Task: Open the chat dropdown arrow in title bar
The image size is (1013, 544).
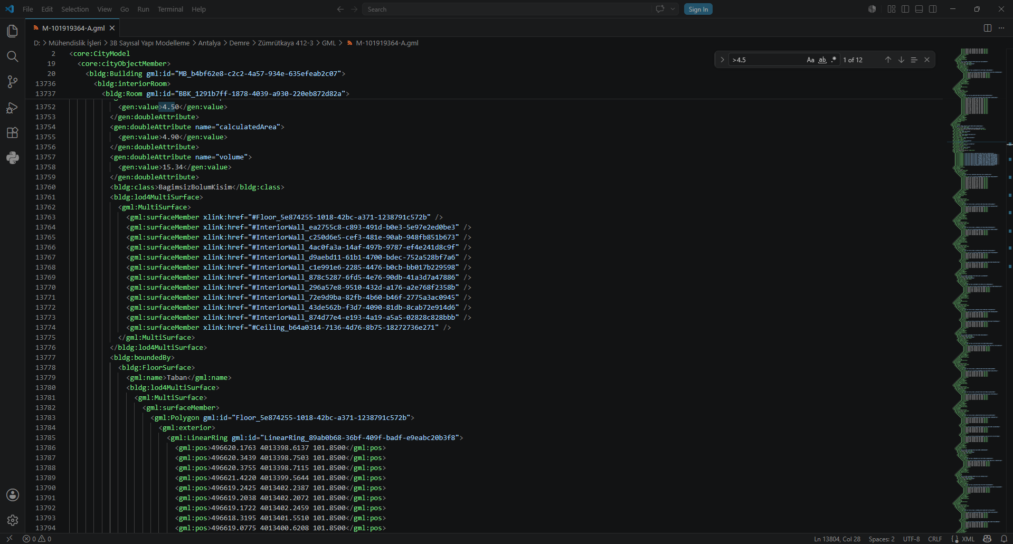Action: pos(673,9)
